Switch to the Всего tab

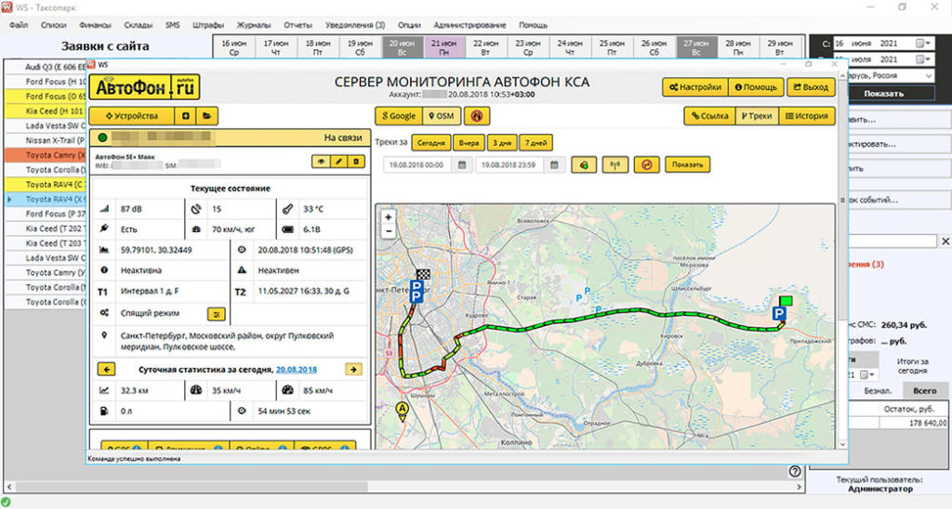pyautogui.click(x=924, y=391)
